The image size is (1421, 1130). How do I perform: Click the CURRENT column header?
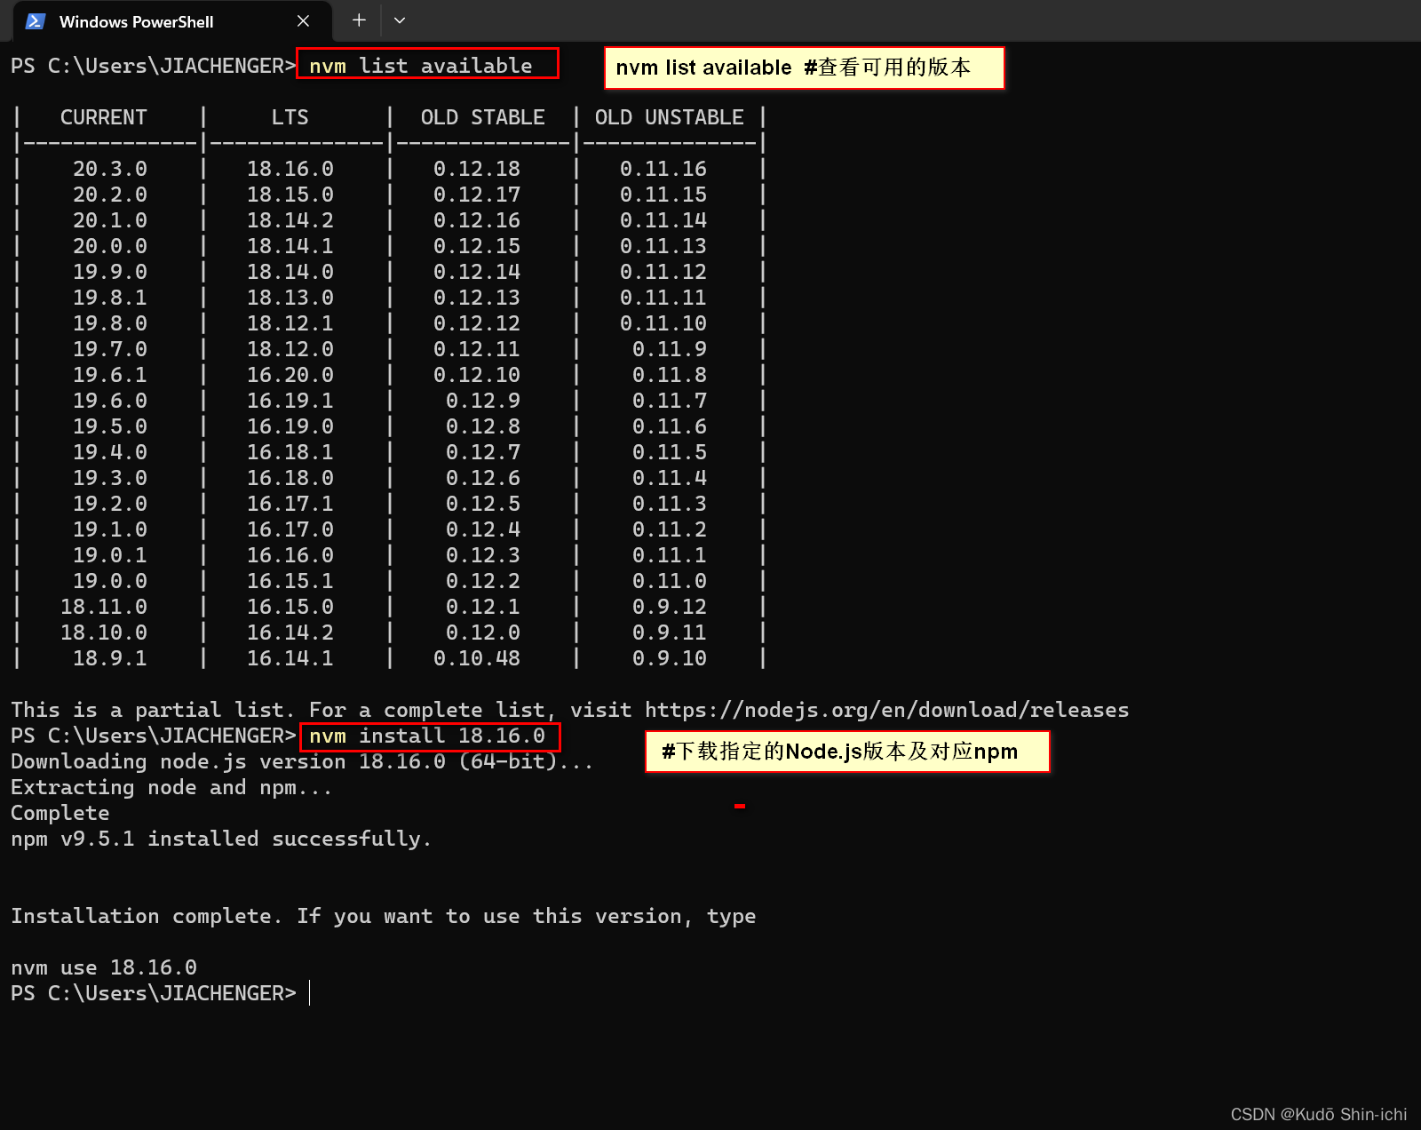tap(104, 117)
